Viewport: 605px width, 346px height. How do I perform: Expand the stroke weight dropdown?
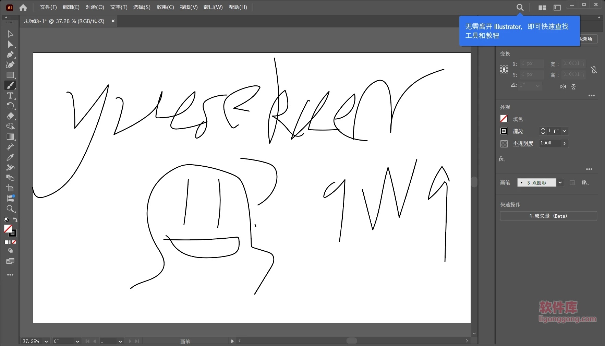[x=565, y=131]
